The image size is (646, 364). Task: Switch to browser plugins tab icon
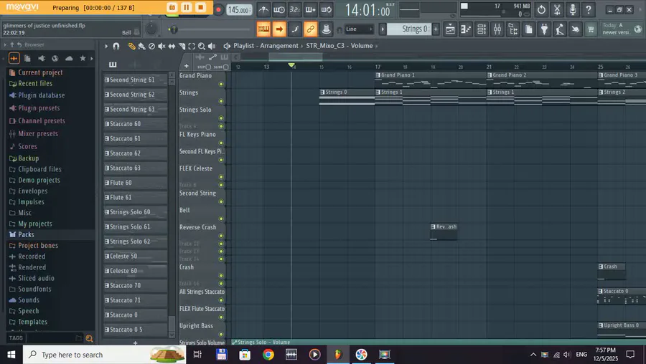point(42,59)
